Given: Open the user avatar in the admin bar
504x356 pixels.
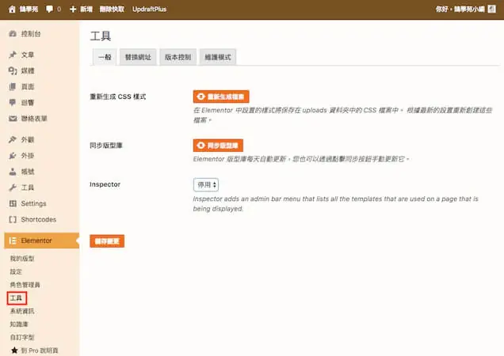Looking at the screenshot, I should [492, 9].
